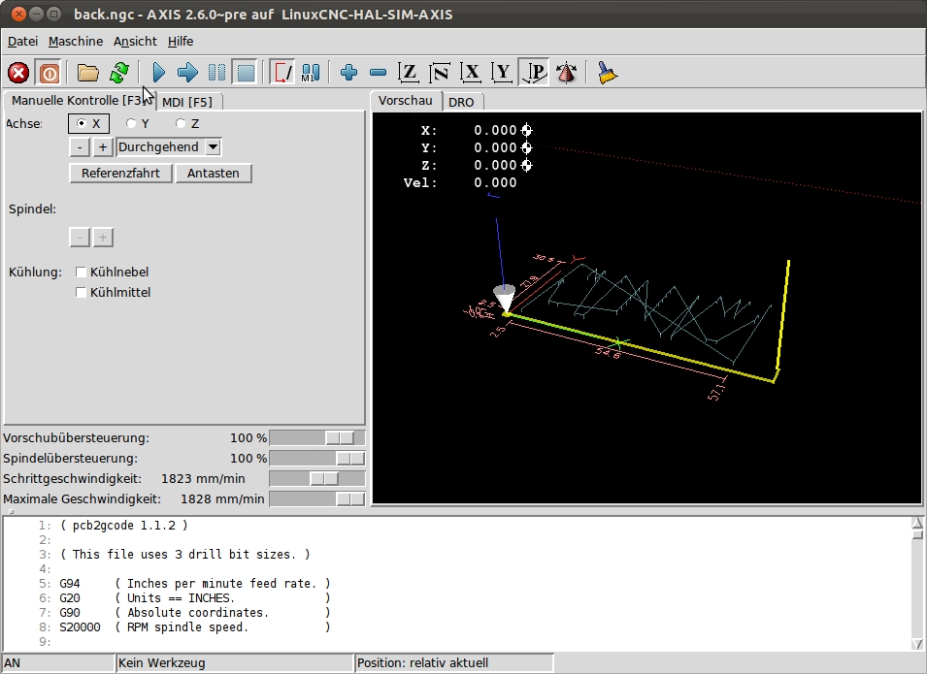The height and width of the screenshot is (674, 927).
Task: Zoom in using the plus icon
Action: (349, 73)
